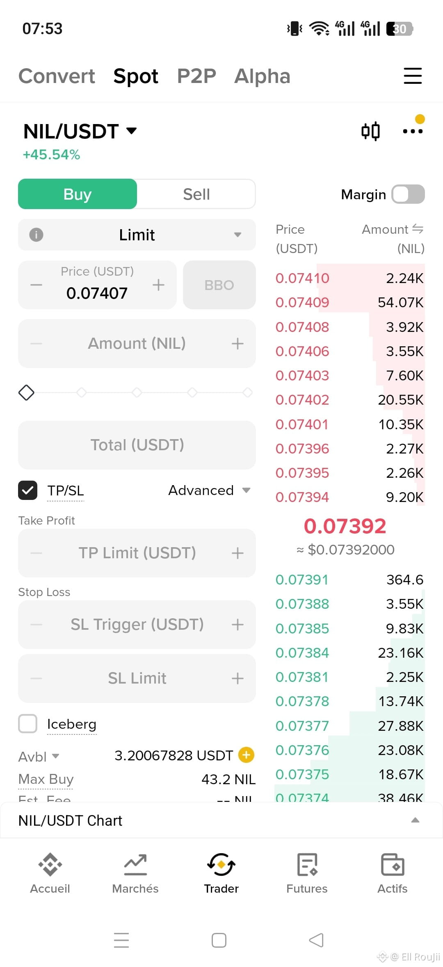
Task: Tap the yellow plus deposit icon
Action: (247, 755)
